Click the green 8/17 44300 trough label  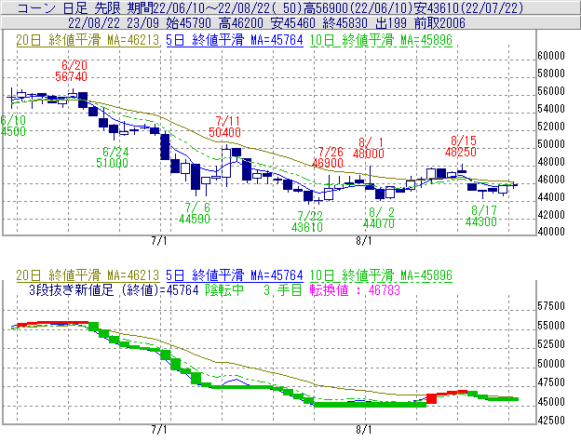481,216
